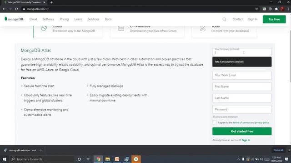Bookmark page with star icon

pyautogui.click(x=256, y=9)
